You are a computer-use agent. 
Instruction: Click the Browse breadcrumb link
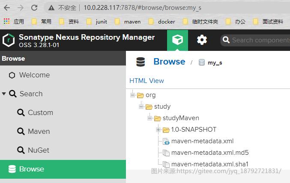pos(169,62)
